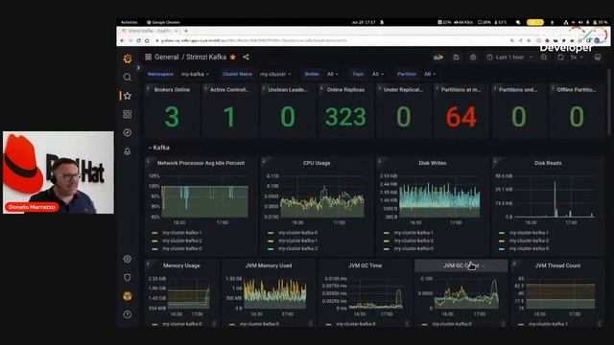Open the Disk Writes panel title menu

(432, 163)
